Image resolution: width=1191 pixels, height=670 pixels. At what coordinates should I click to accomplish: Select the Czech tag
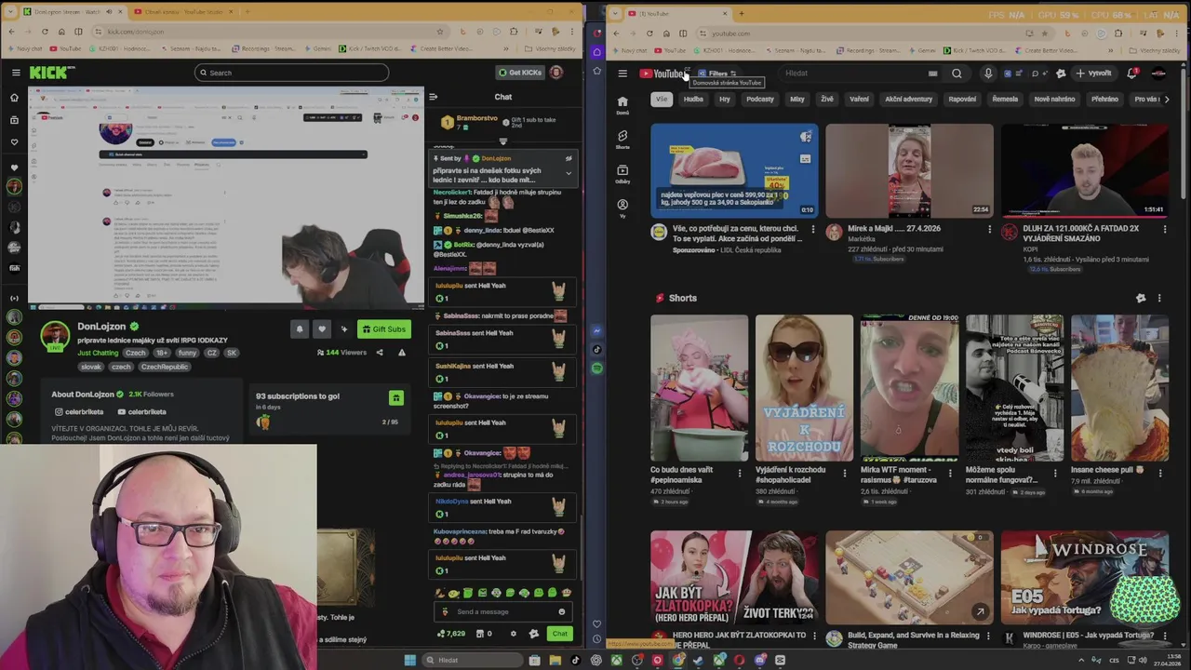tap(135, 353)
